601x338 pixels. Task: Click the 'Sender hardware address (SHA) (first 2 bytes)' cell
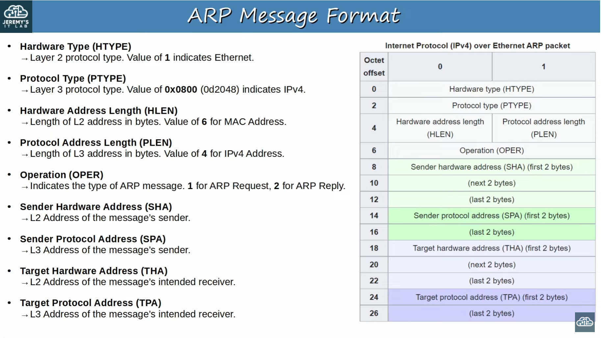click(x=492, y=167)
